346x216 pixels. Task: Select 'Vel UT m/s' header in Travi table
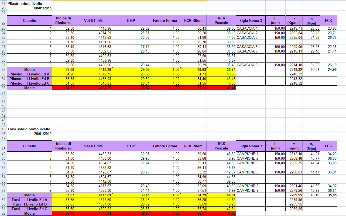pyautogui.click(x=93, y=146)
